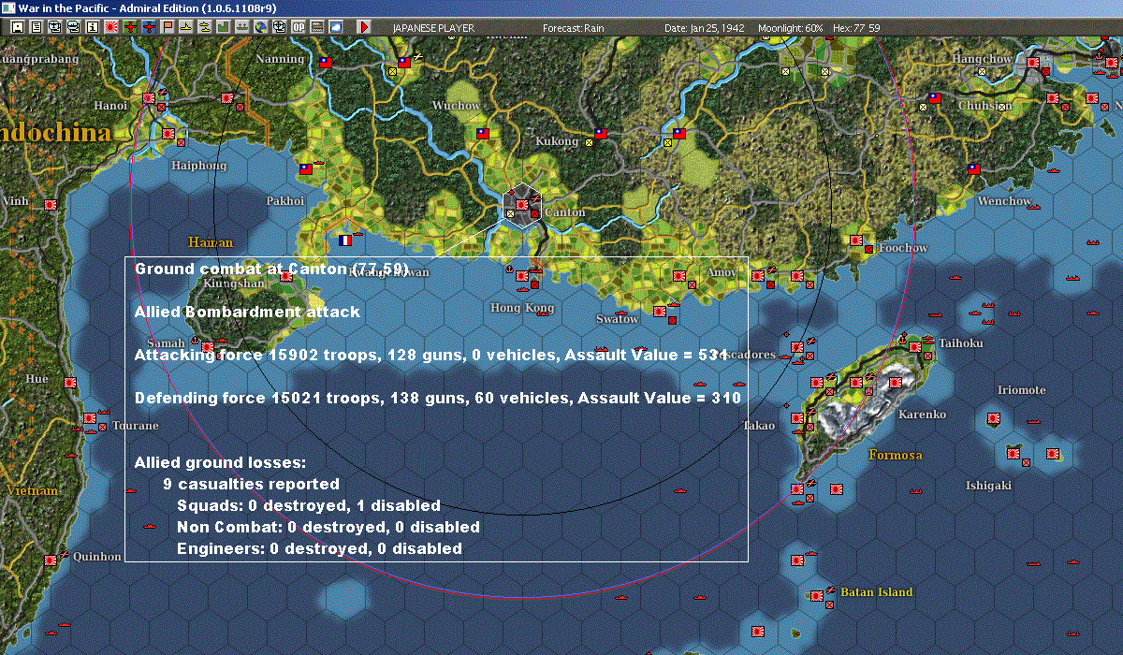Click the Kukong city label

[556, 141]
